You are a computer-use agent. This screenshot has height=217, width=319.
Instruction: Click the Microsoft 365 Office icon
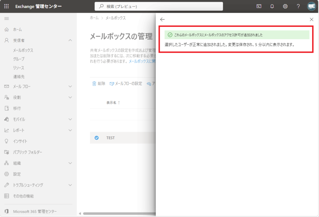(x=7, y=211)
